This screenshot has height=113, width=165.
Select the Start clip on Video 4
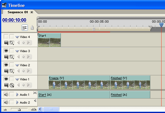coord(49,40)
